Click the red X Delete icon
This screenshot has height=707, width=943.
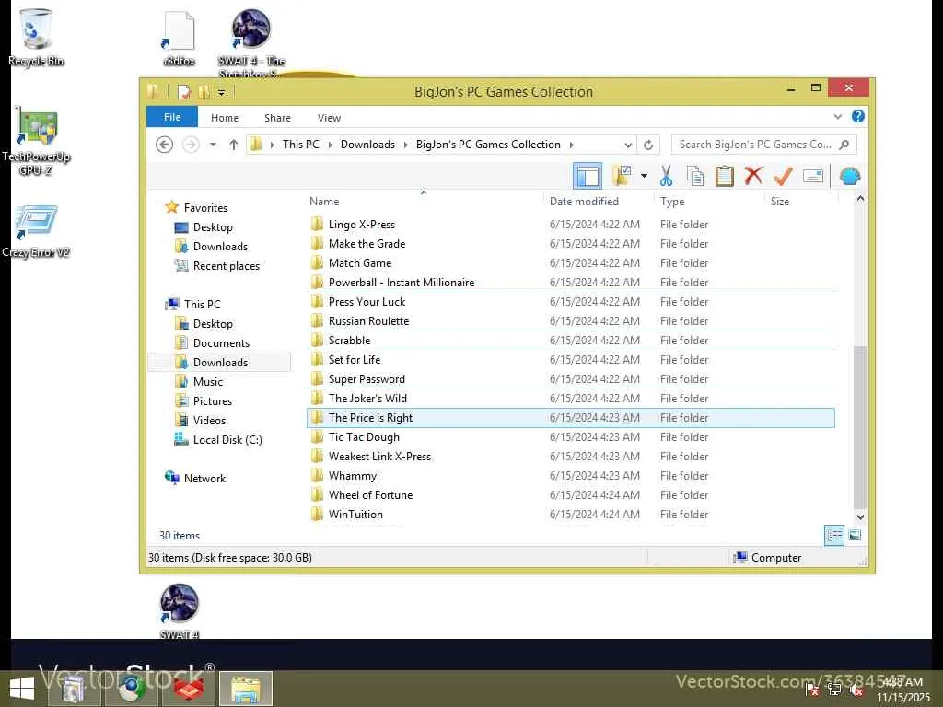pyautogui.click(x=753, y=176)
